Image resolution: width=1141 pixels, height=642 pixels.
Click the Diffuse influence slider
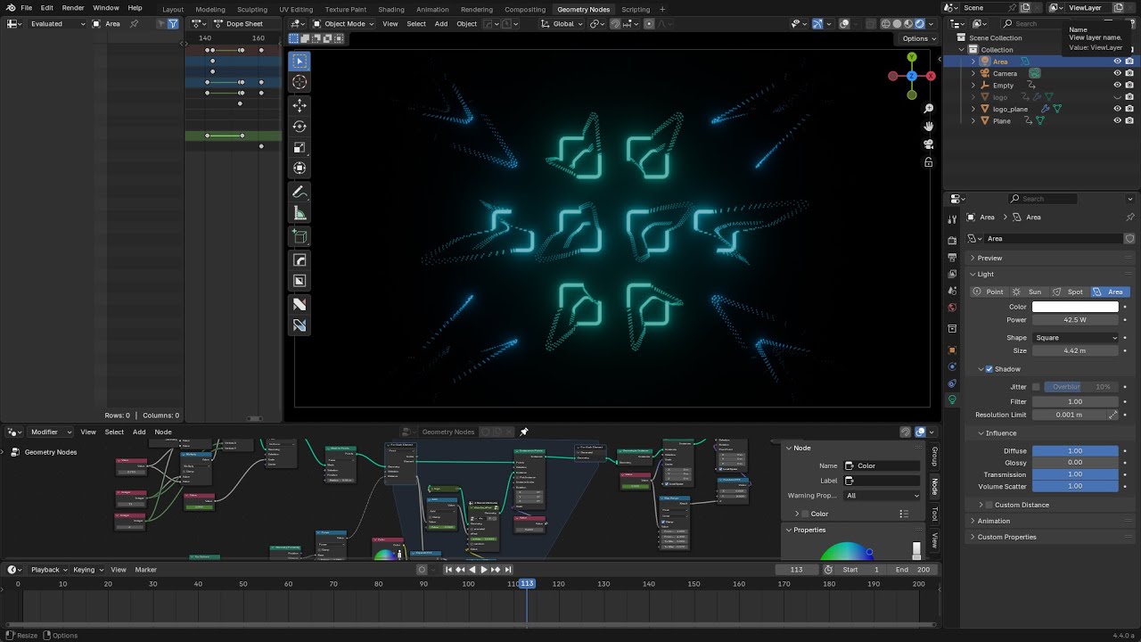click(1075, 451)
